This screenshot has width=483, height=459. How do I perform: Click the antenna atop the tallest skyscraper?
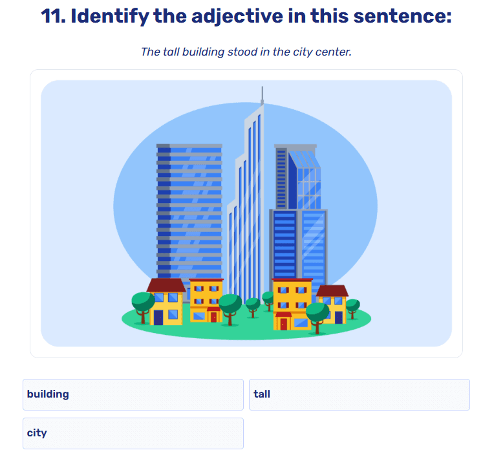click(262, 95)
